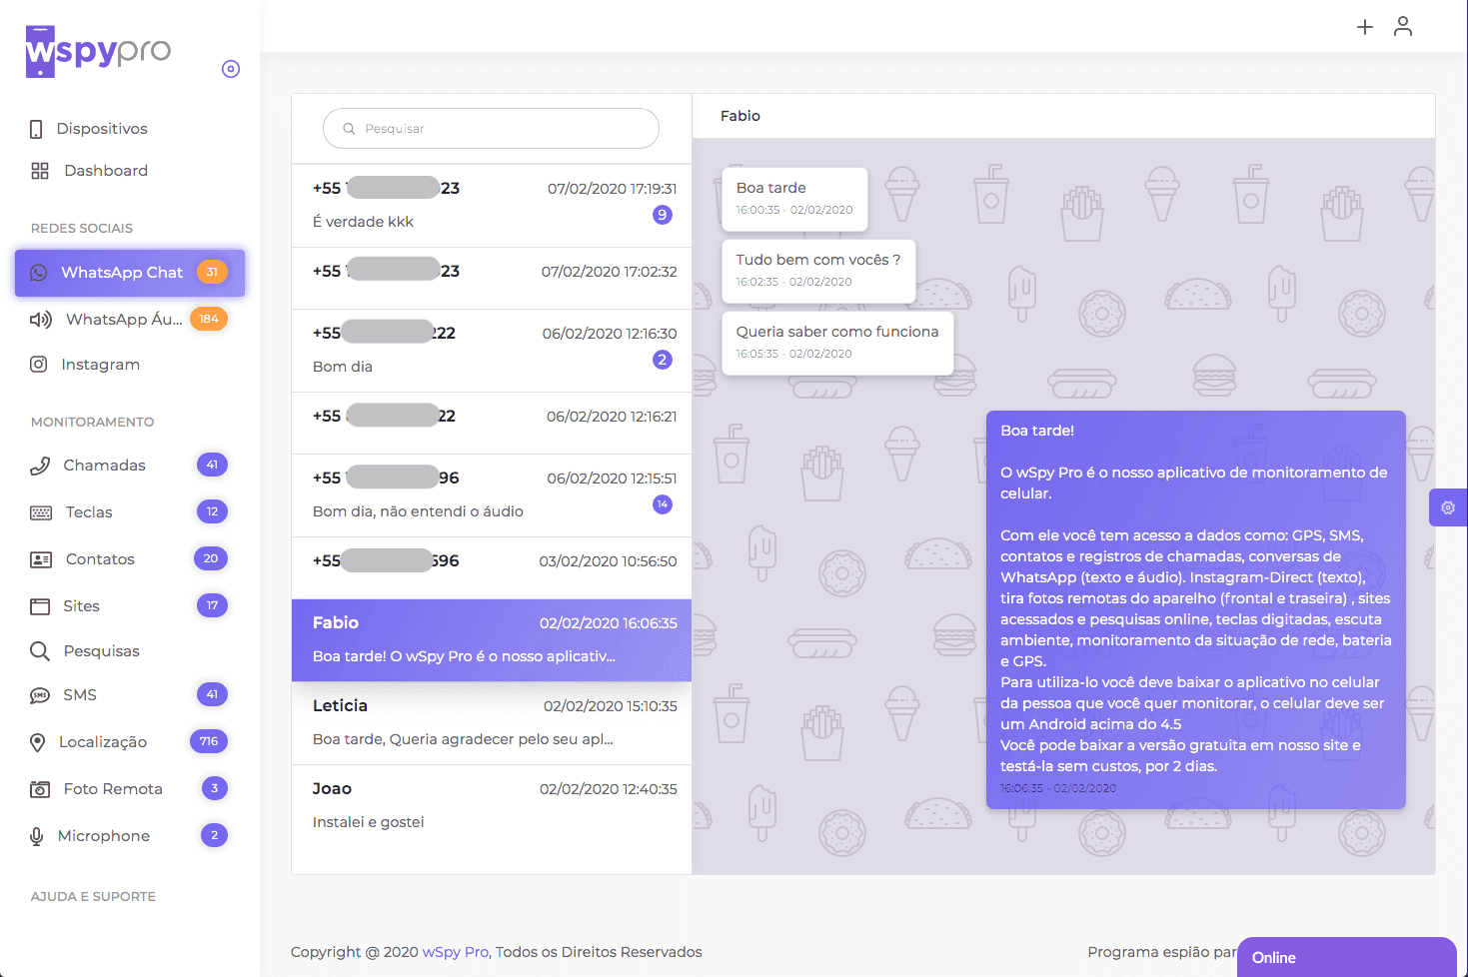Go to Dashboard menu entry

[x=106, y=171]
